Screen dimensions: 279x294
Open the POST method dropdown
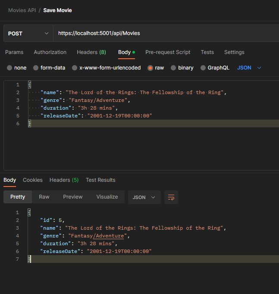click(28, 33)
